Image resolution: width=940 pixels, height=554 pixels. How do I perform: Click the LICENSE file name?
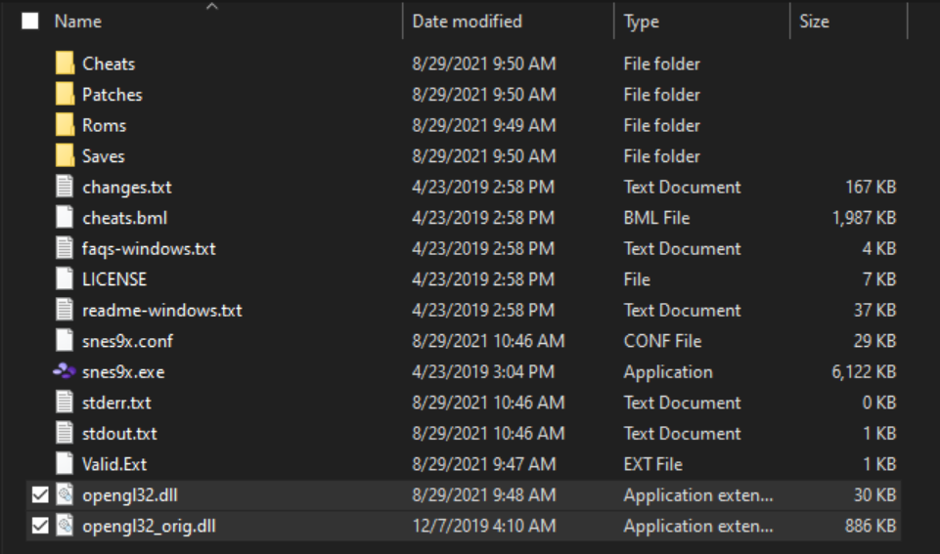[113, 279]
